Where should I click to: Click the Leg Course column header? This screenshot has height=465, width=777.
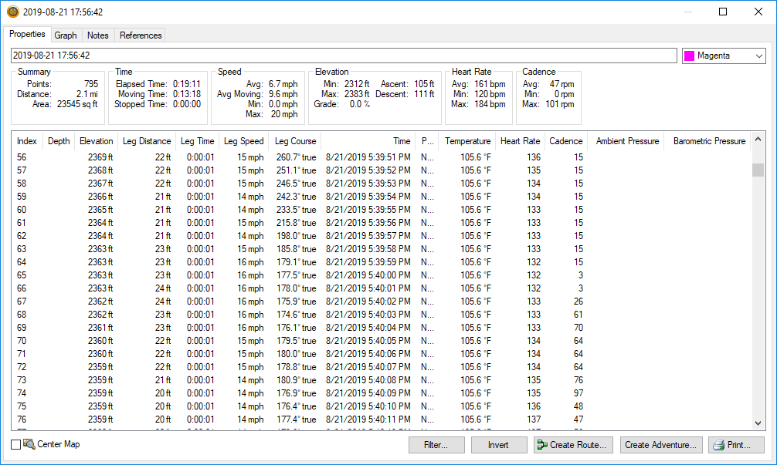coord(295,141)
